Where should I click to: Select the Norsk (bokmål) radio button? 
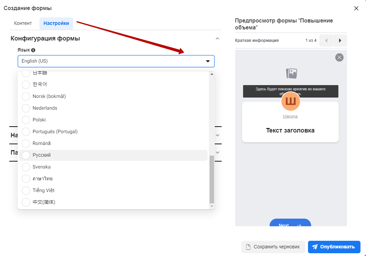[26, 96]
